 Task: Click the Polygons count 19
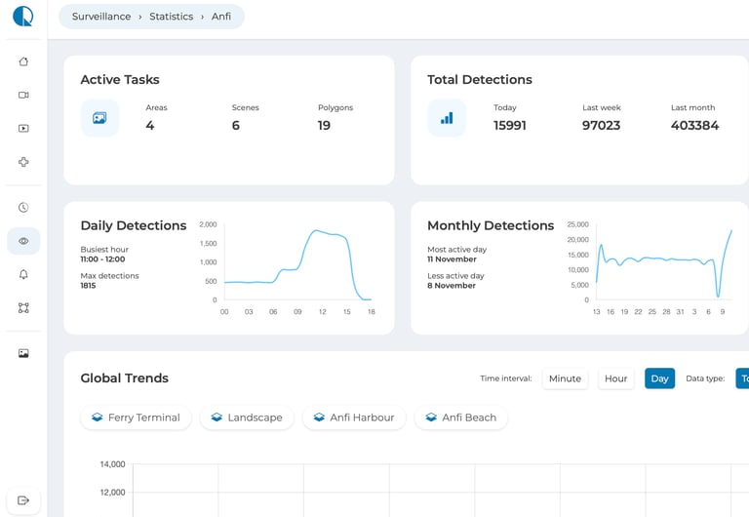(324, 126)
